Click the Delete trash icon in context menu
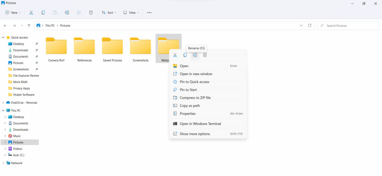The width and height of the screenshot is (382, 176). pos(205,55)
